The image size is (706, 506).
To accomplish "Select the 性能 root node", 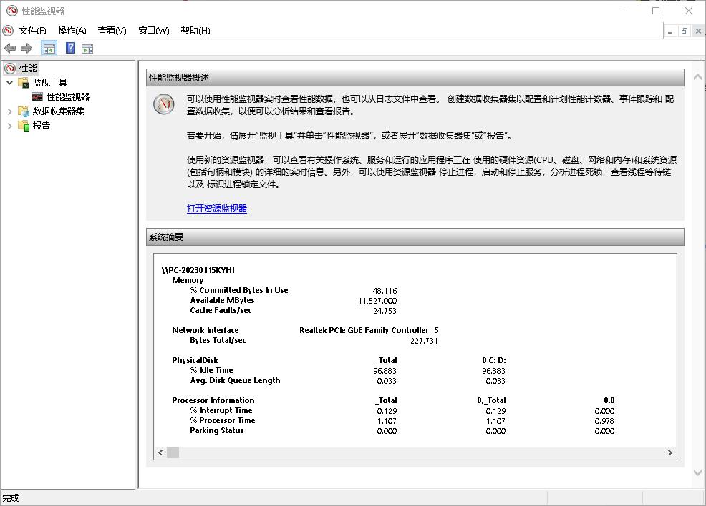I will tap(28, 68).
